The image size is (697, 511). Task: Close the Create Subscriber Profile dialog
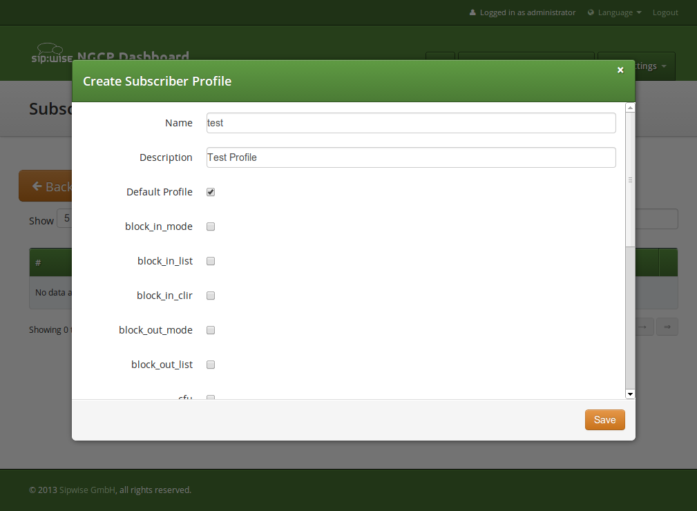point(620,70)
